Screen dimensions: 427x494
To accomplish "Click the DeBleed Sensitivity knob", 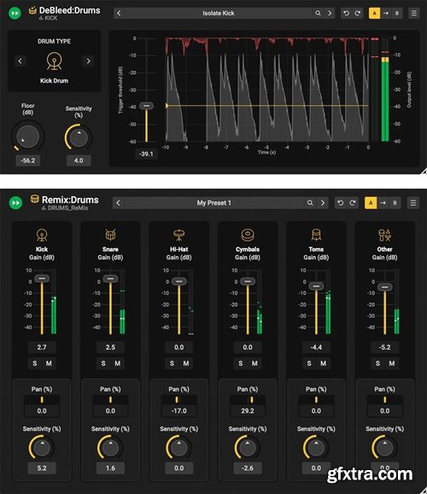I will [x=79, y=137].
